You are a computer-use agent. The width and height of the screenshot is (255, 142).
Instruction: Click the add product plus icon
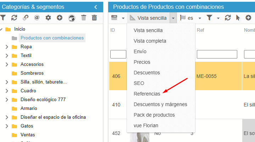click(x=248, y=18)
